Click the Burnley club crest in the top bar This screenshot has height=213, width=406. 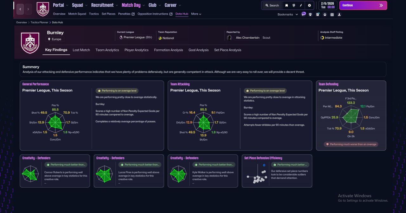coord(43,9)
